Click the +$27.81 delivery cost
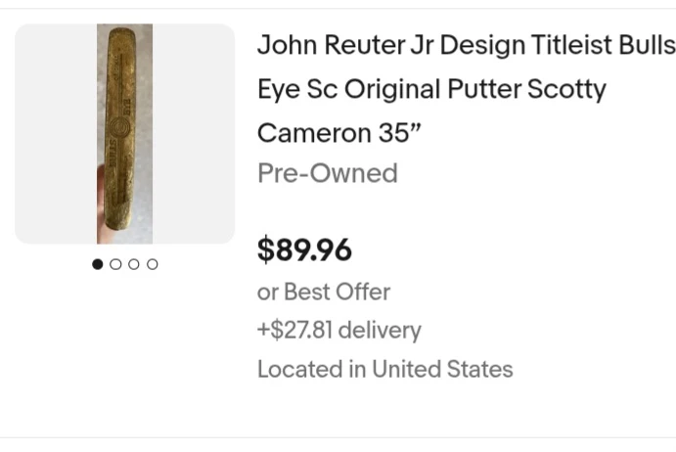Viewport: 676px width, 452px height. pos(339,331)
